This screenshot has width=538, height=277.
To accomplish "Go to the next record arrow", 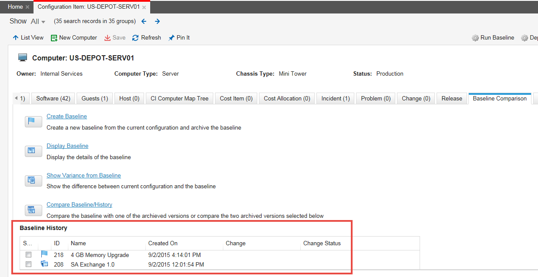I will [x=158, y=21].
